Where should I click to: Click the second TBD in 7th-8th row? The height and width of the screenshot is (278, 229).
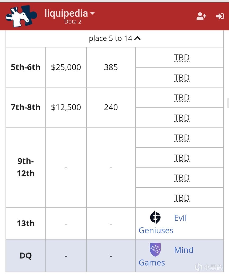[x=182, y=118]
